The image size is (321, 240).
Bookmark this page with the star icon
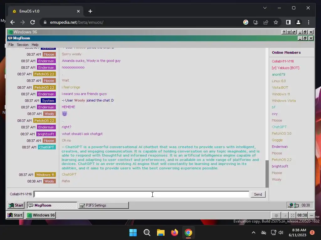(276, 22)
